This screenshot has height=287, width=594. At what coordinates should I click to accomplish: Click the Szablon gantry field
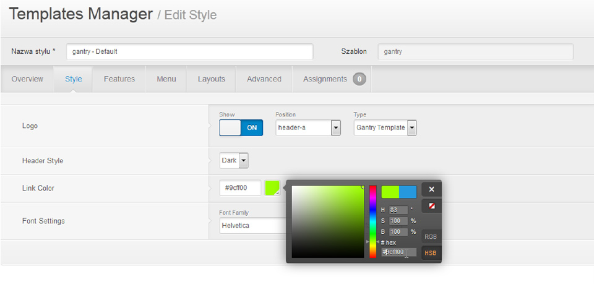(x=475, y=51)
